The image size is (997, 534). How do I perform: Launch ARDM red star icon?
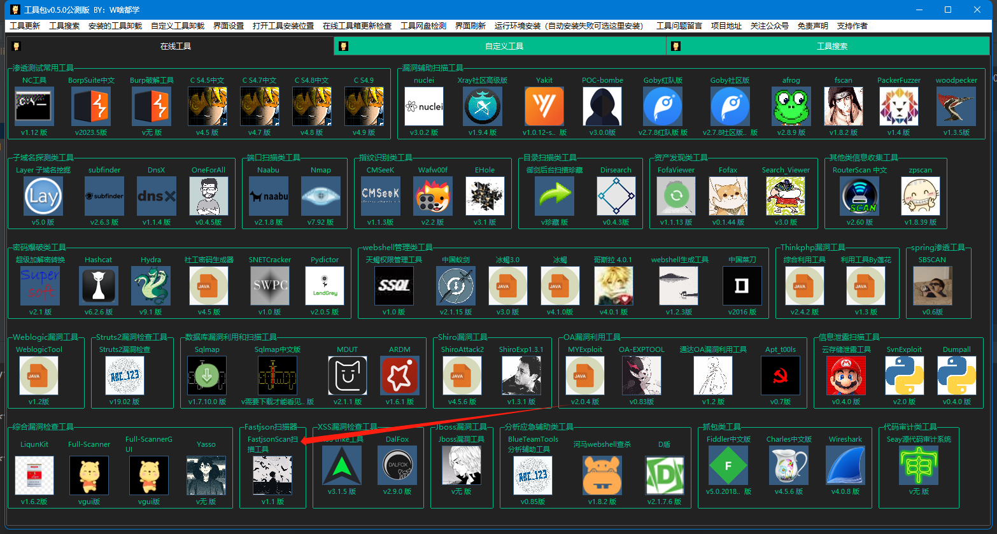click(400, 376)
